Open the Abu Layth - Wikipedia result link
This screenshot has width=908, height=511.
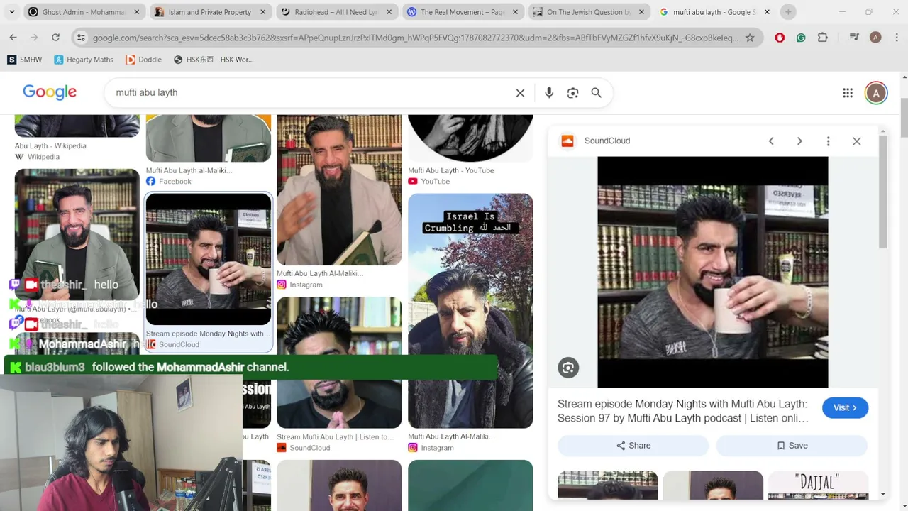50,146
